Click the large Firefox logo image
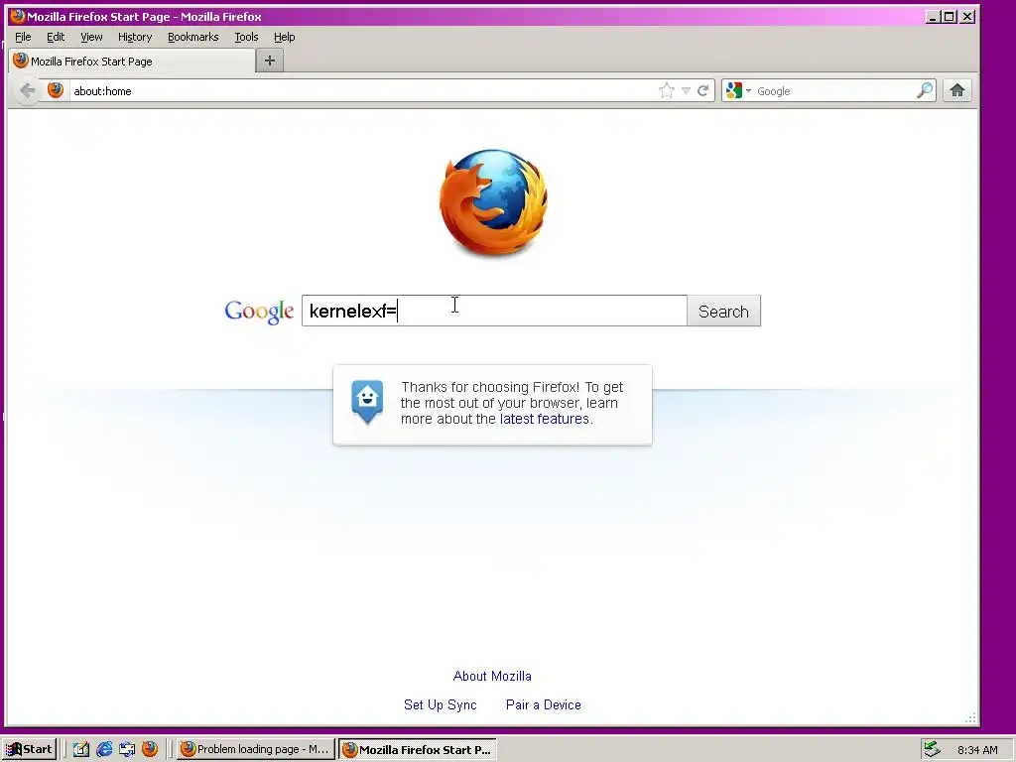The image size is (1016, 762). pyautogui.click(x=494, y=202)
